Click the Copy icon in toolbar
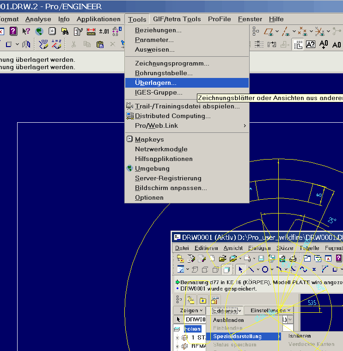The width and height of the screenshot is (343, 351). coord(87,44)
